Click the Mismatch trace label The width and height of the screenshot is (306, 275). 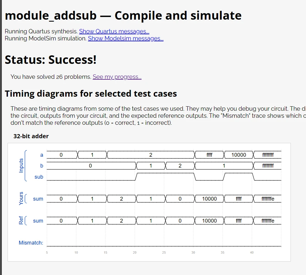31,243
